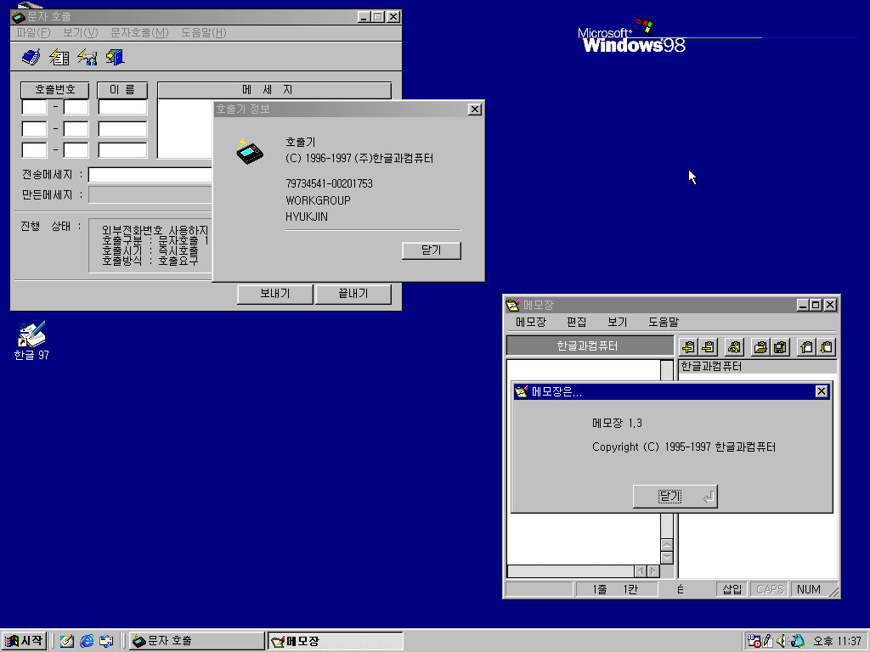Click the task scheduler tray icon

pos(754,641)
